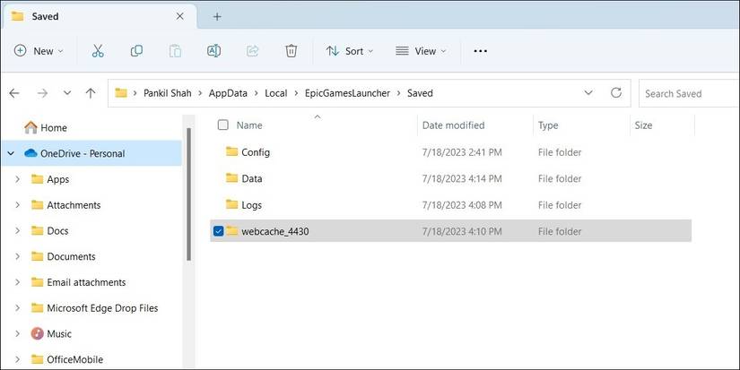Click in the Search Saved field
This screenshot has height=370, width=740.
click(x=686, y=93)
